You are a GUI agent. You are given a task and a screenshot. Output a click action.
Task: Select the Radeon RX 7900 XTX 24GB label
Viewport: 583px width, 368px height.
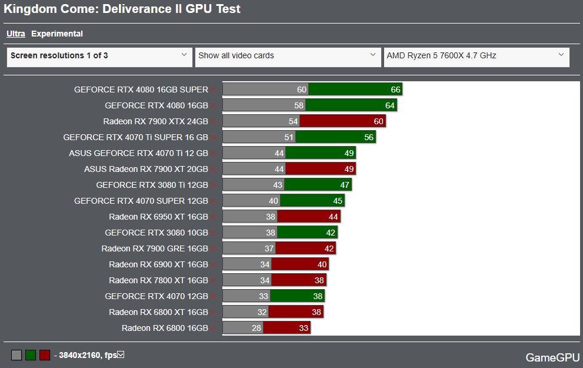point(156,122)
